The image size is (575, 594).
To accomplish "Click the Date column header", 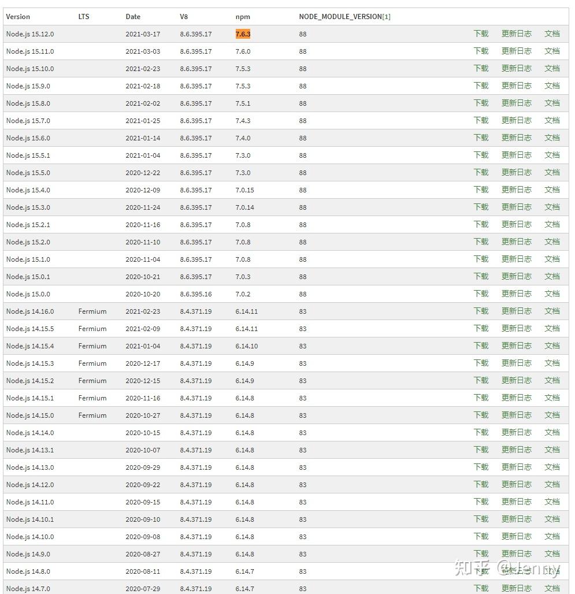I will click(x=133, y=17).
